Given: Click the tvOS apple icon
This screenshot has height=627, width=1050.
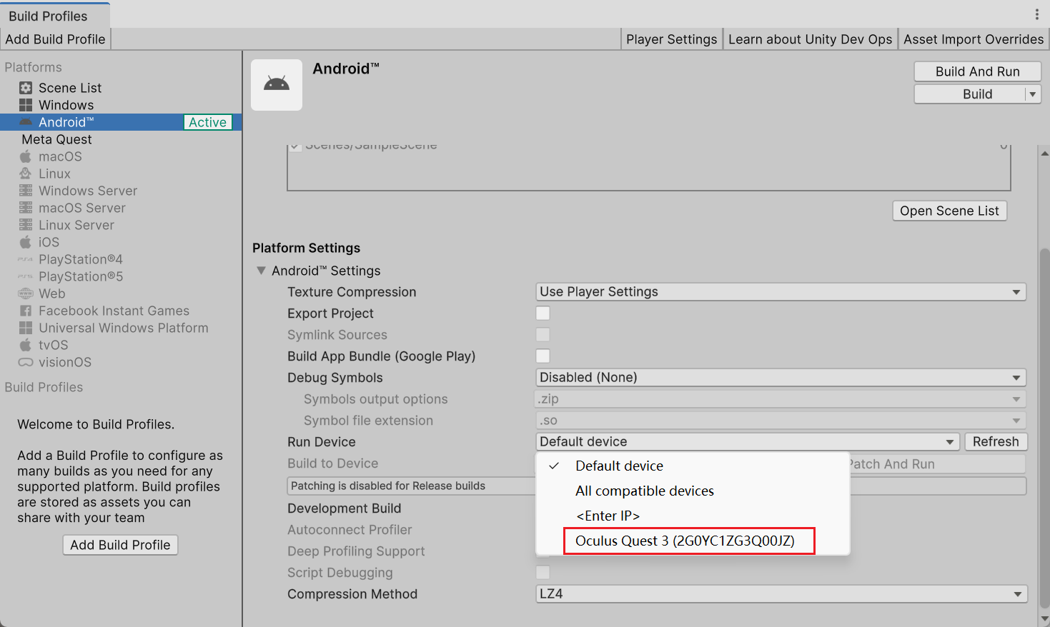Looking at the screenshot, I should pyautogui.click(x=26, y=345).
